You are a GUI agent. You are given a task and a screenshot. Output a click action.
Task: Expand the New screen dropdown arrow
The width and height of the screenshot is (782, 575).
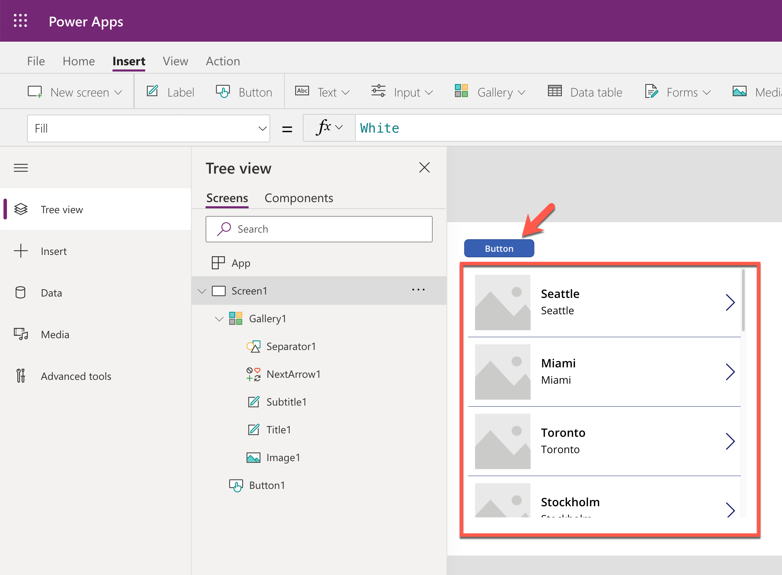pos(118,93)
